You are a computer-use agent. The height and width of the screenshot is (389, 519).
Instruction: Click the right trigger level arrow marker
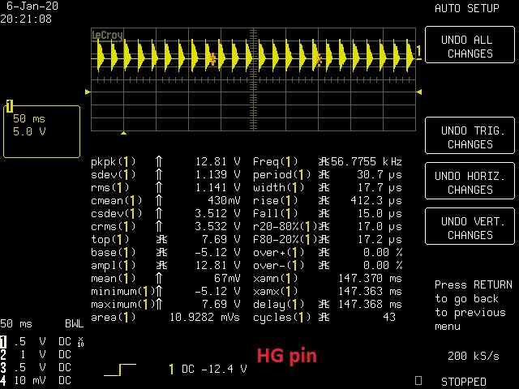[419, 92]
